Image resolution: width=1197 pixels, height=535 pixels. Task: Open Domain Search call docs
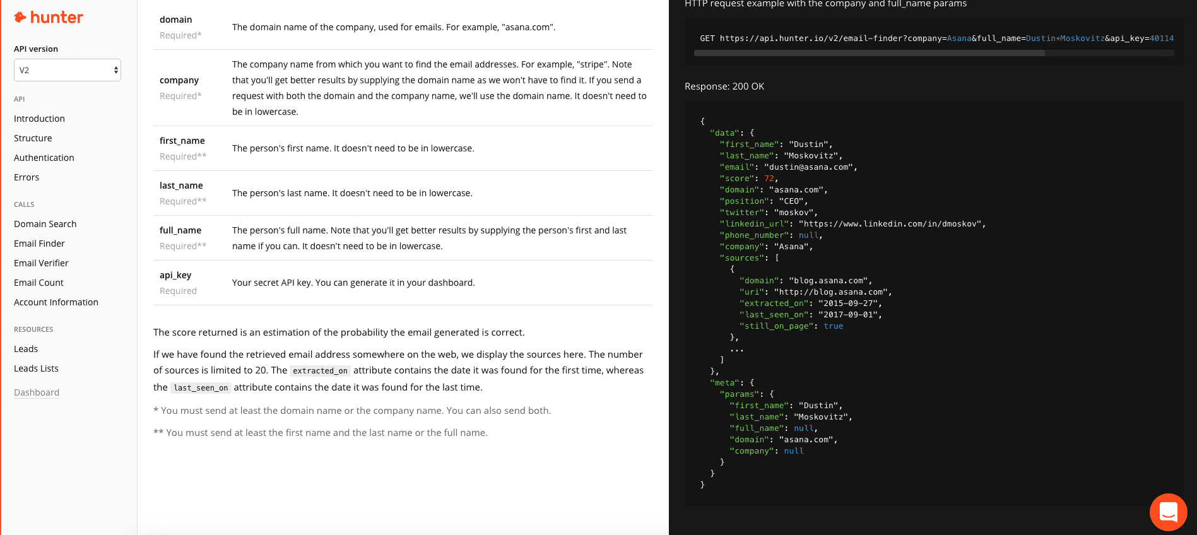(x=45, y=224)
